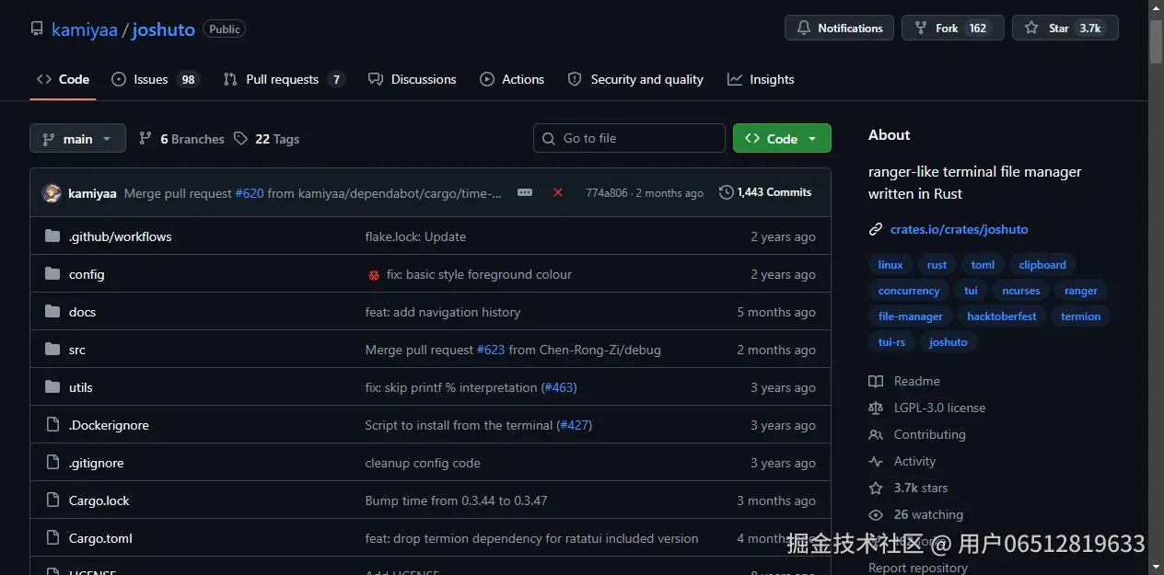This screenshot has width=1164, height=575.
Task: Open the #427 link in .Dockerignore row
Action: (x=575, y=425)
